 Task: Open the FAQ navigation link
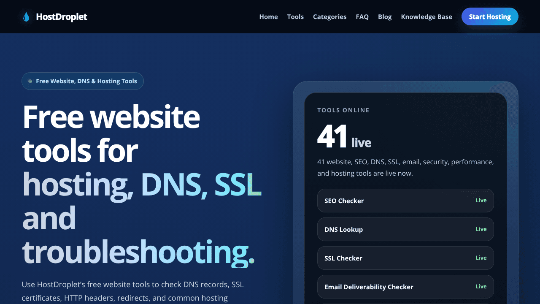pyautogui.click(x=362, y=17)
